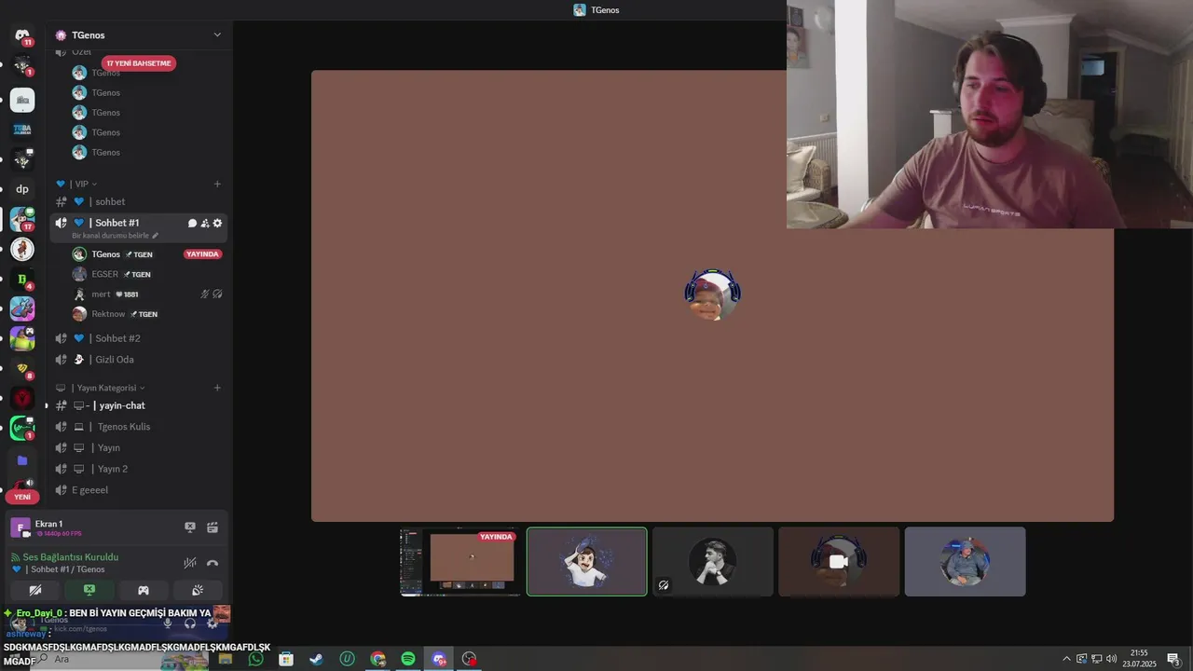1193x671 pixels.
Task: Add a channel to Yayın Kategorisi
Action: (x=217, y=388)
